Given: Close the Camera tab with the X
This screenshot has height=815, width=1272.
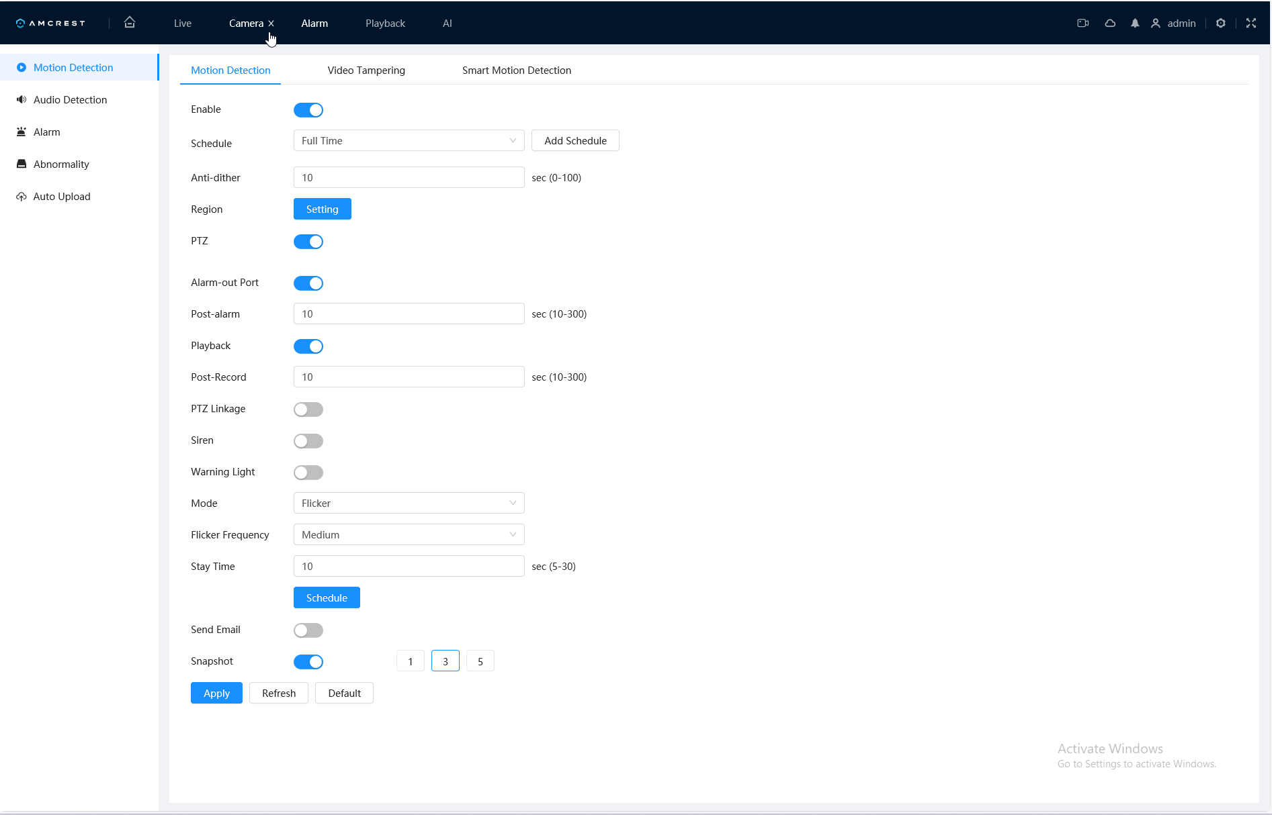Looking at the screenshot, I should pyautogui.click(x=271, y=23).
